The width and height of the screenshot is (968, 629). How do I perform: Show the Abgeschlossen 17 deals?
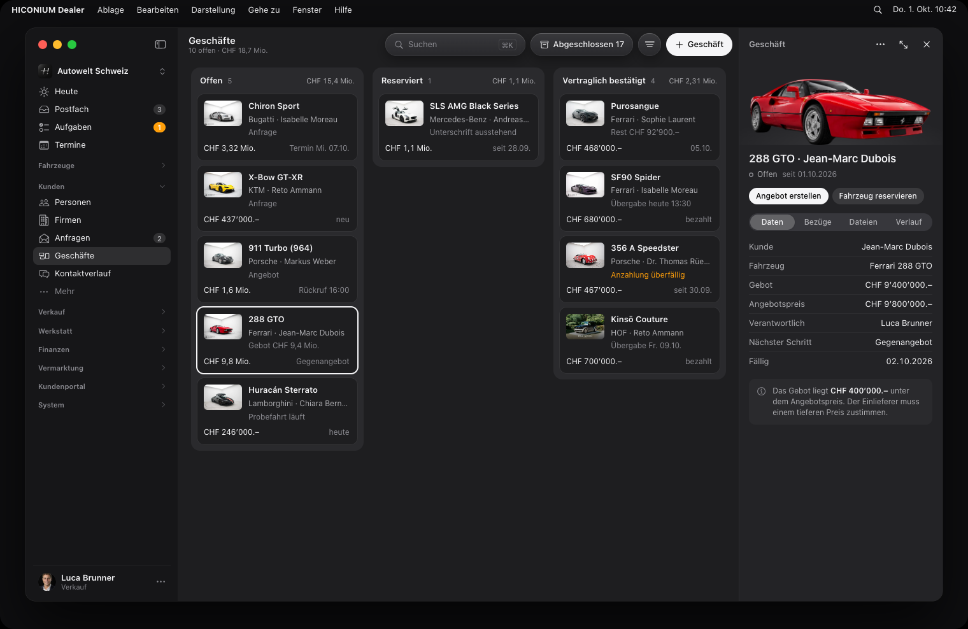coord(582,45)
